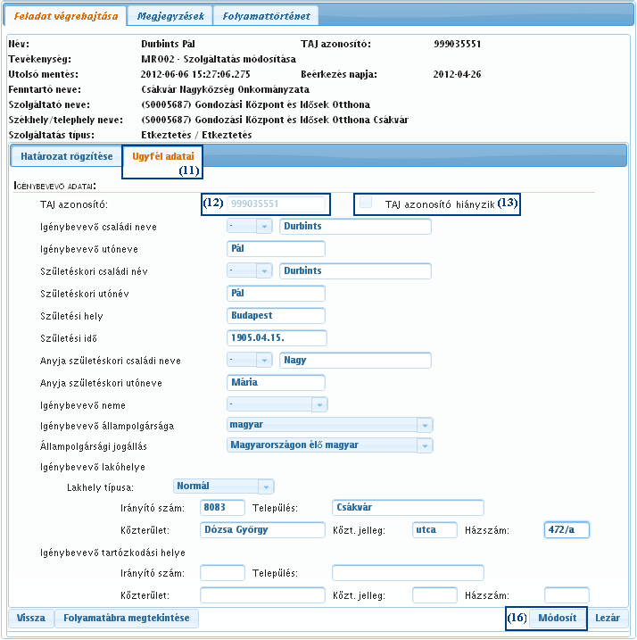Click empty tartózkodási helye Közt. jelleg field
The height and width of the screenshot is (640, 637).
[x=434, y=595]
